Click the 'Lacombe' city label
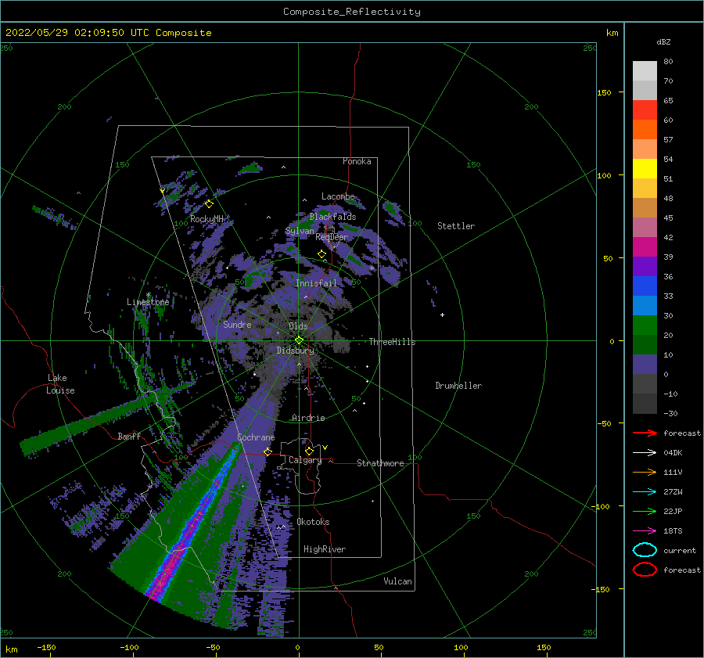The height and width of the screenshot is (658, 704). pyautogui.click(x=338, y=196)
